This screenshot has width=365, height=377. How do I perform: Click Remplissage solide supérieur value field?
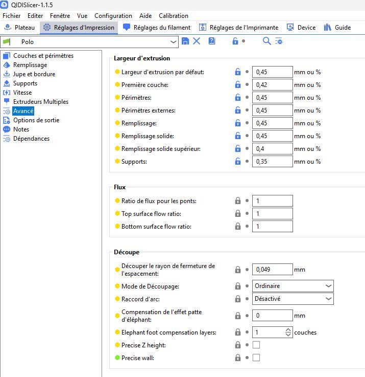point(273,148)
